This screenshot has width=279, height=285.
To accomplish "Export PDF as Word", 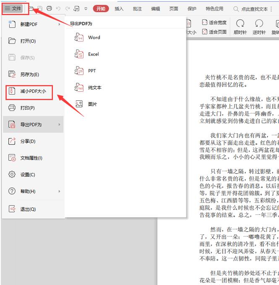I will click(x=94, y=37).
